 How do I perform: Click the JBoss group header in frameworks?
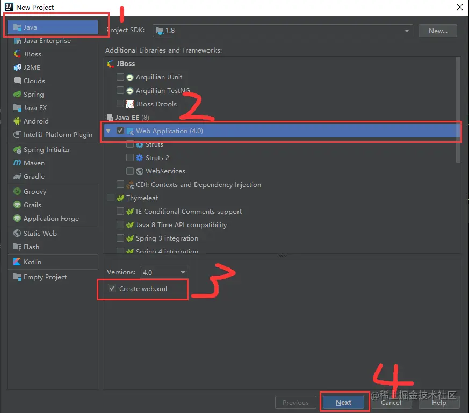click(x=121, y=64)
